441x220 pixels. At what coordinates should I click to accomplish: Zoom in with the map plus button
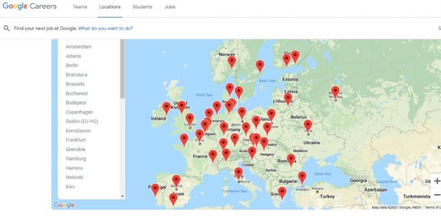tap(437, 181)
